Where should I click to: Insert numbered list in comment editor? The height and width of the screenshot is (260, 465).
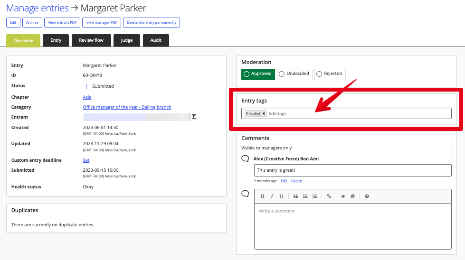pos(314,196)
